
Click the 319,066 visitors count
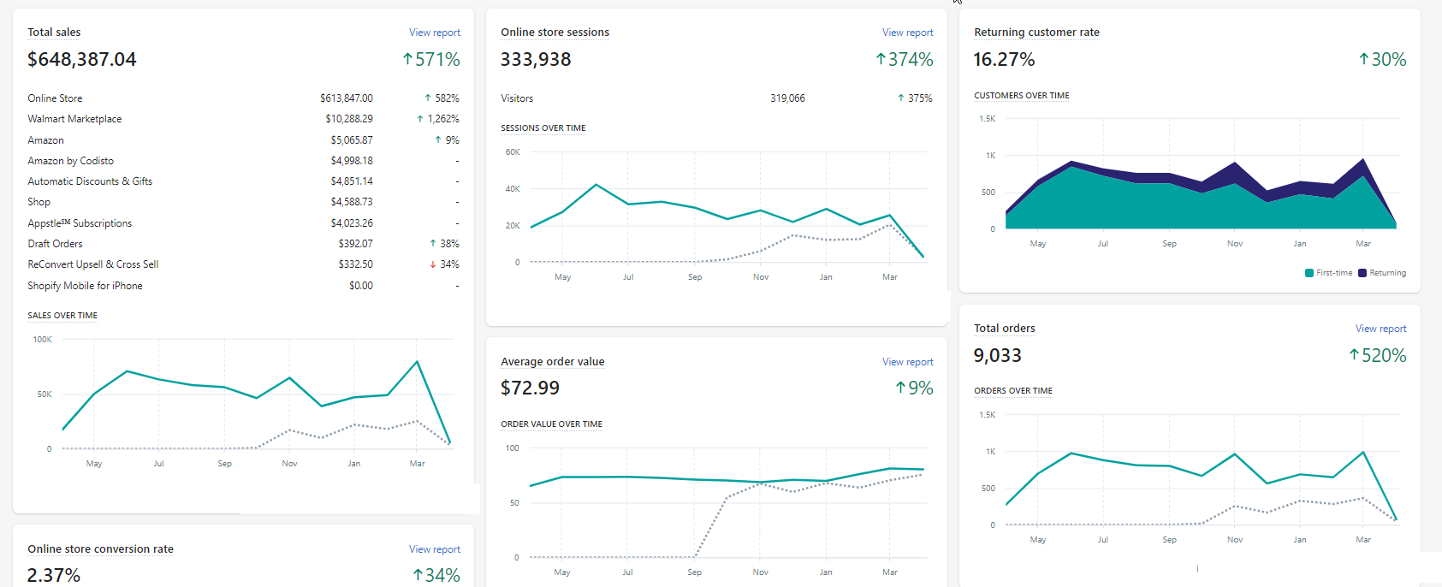click(787, 98)
